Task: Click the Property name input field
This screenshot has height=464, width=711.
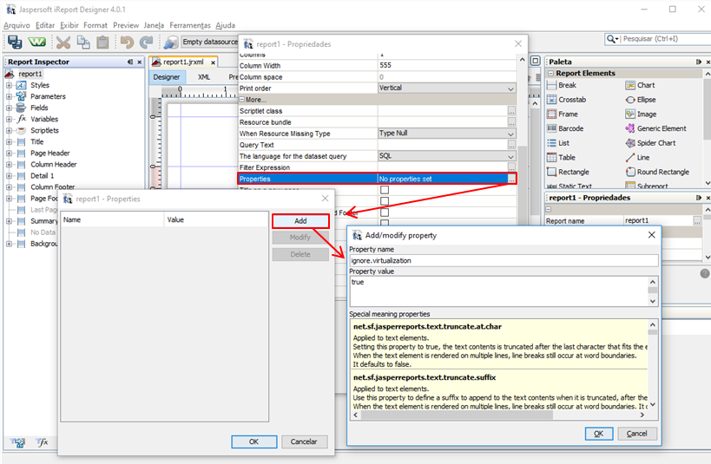Action: click(504, 260)
